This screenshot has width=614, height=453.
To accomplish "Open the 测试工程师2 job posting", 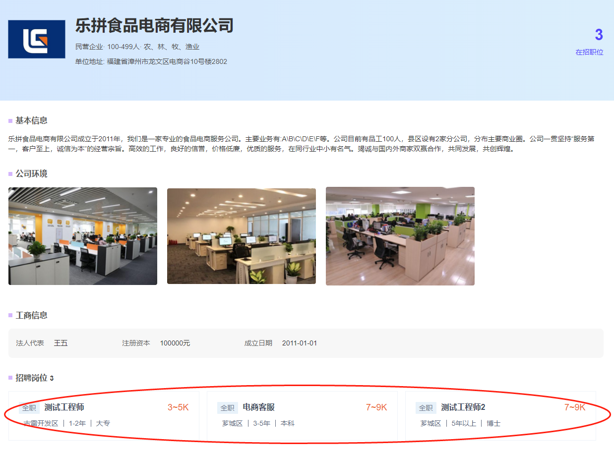I will [x=500, y=415].
